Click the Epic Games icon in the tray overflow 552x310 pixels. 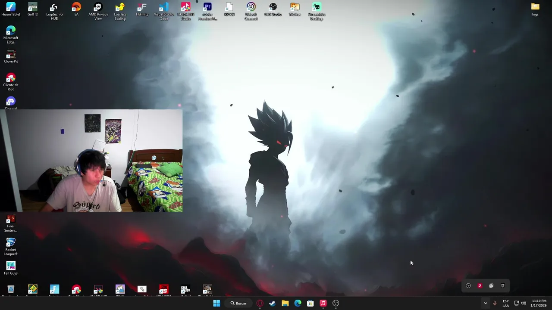point(502,285)
